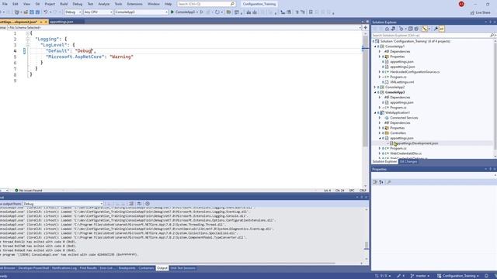Switch to the Git Changes tab
497x279 pixels.
408,162
